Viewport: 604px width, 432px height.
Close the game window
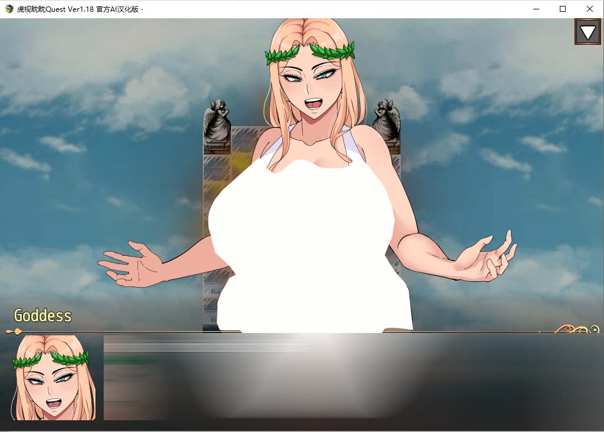tap(590, 9)
